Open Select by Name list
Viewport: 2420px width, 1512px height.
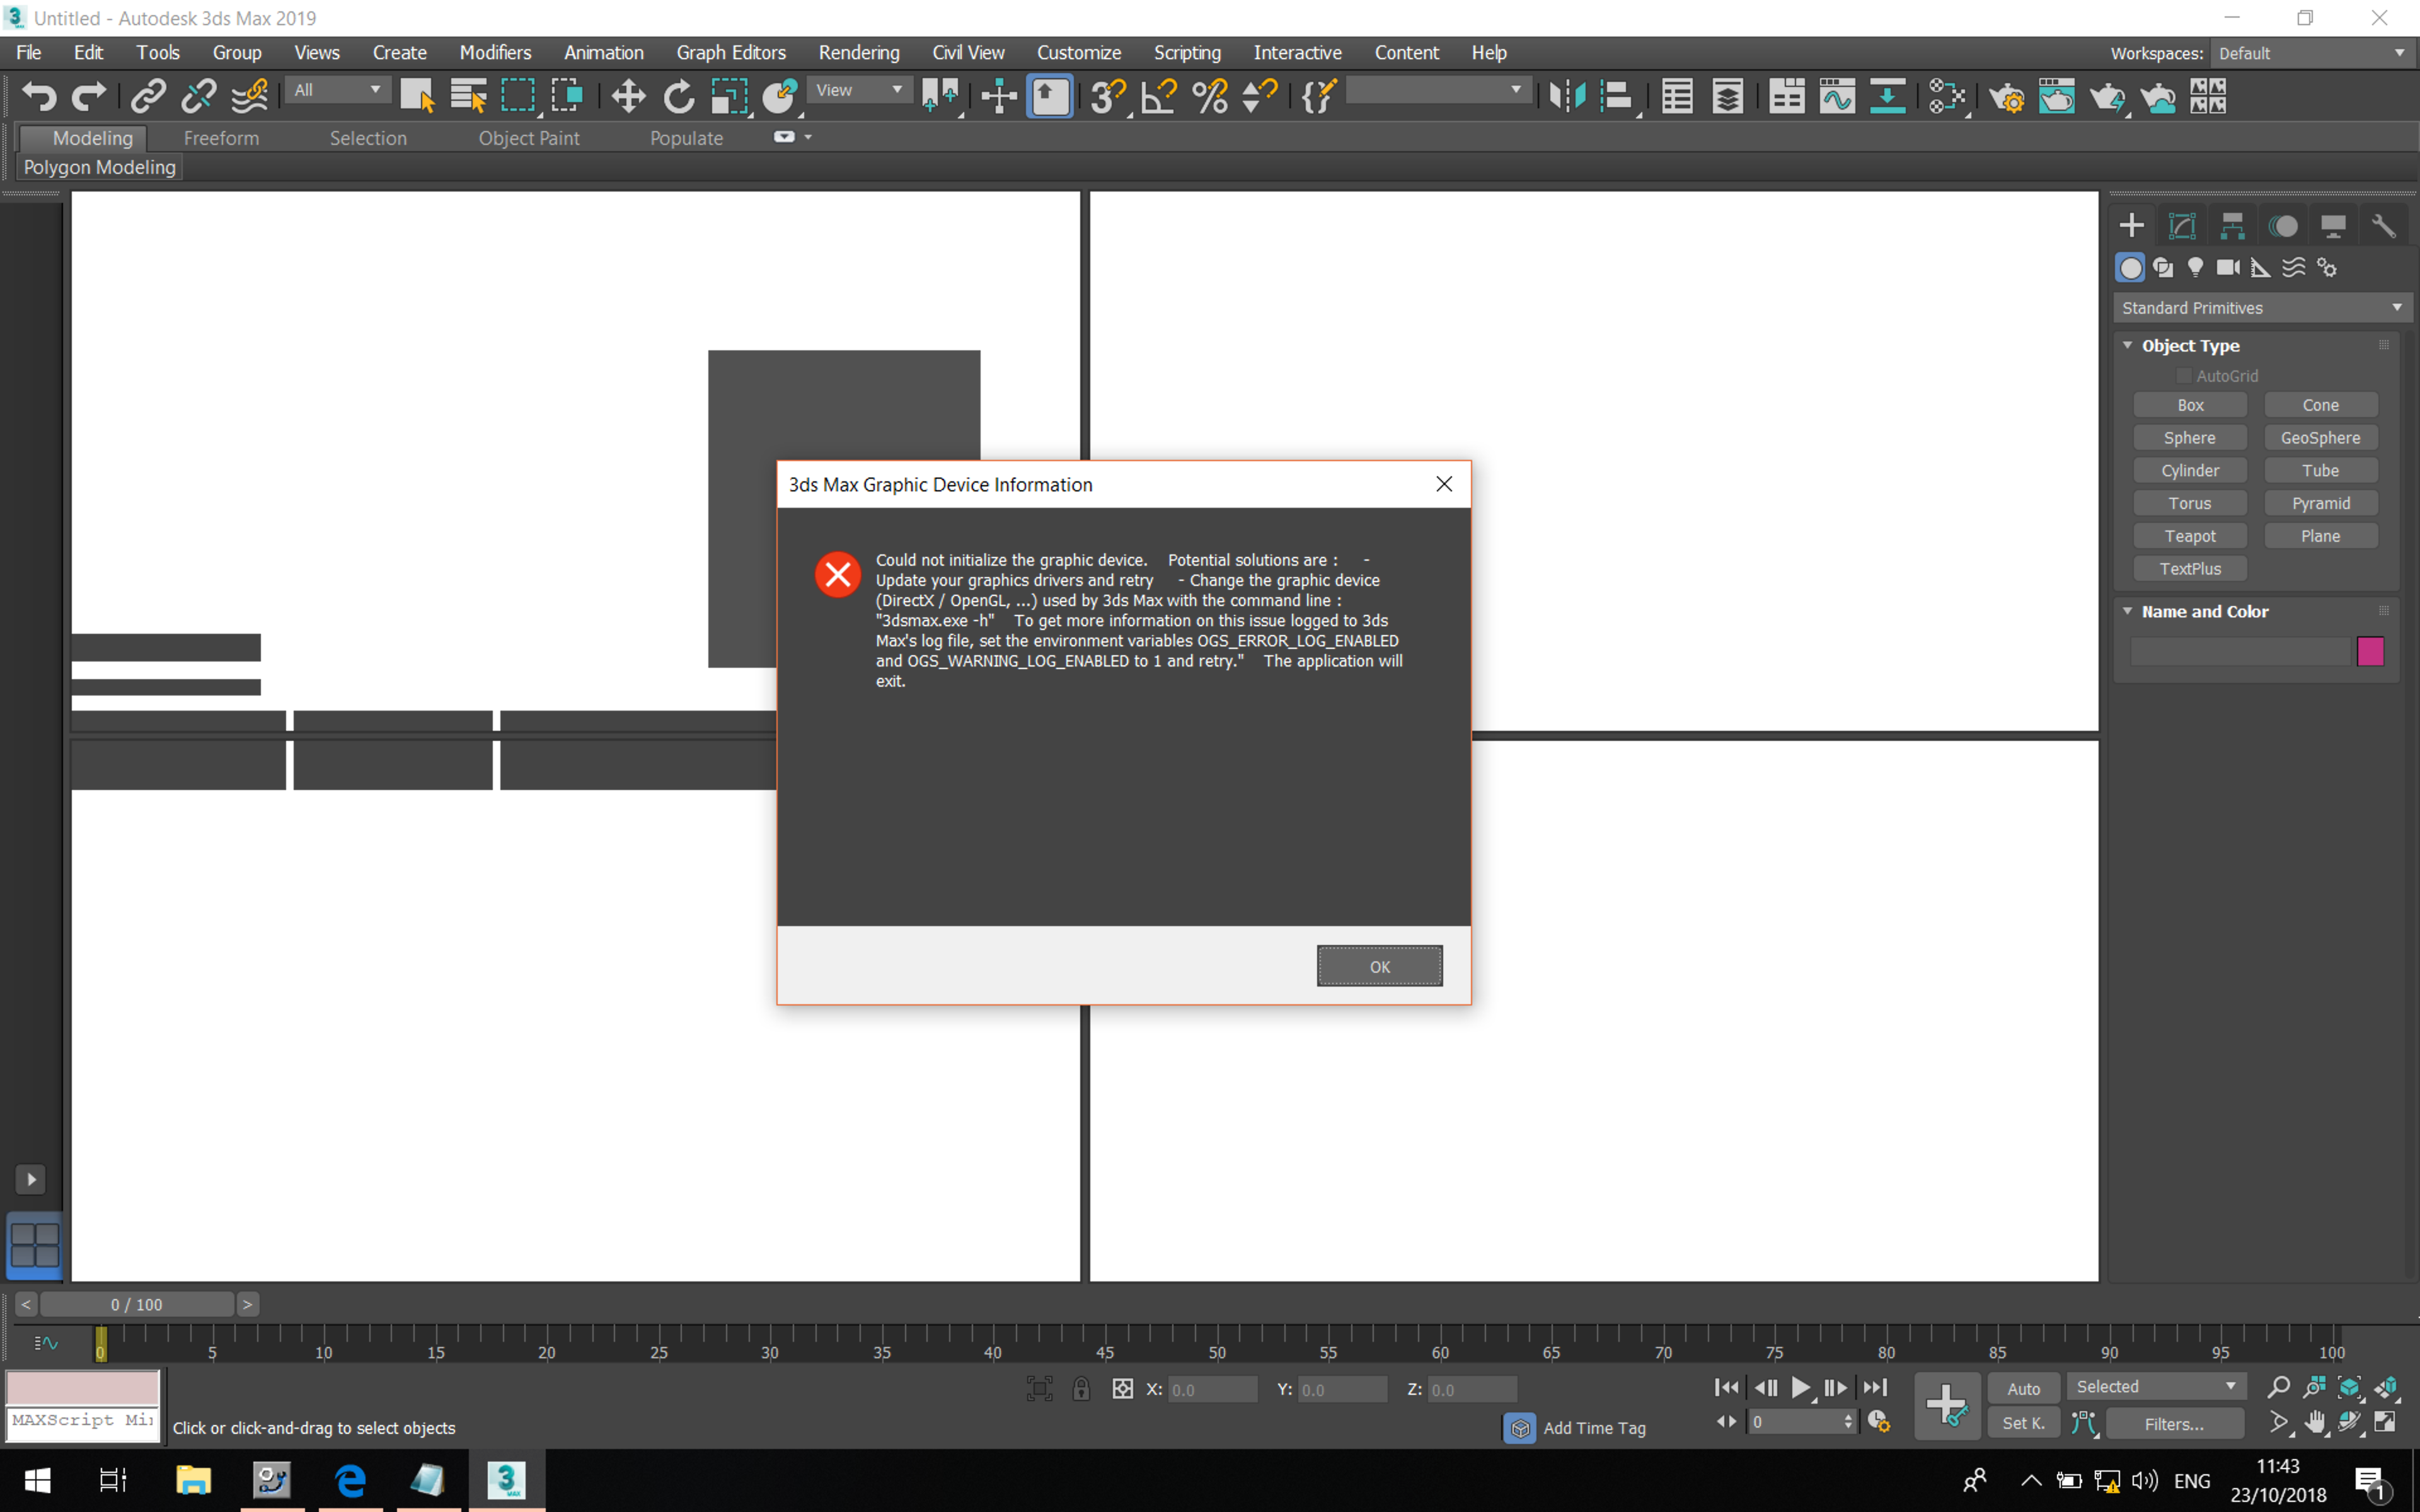467,96
